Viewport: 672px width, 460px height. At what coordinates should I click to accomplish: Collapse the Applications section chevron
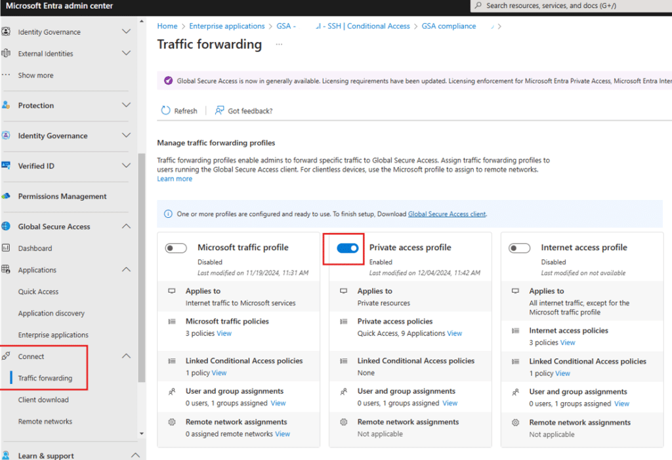[127, 270]
